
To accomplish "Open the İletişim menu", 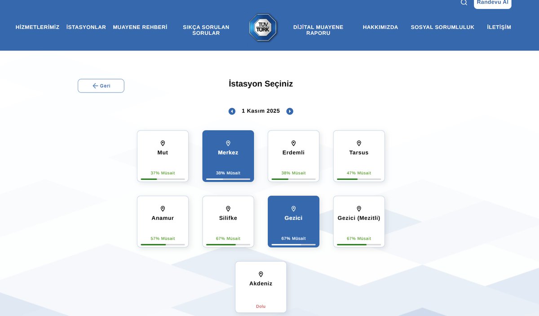I will pos(499,27).
